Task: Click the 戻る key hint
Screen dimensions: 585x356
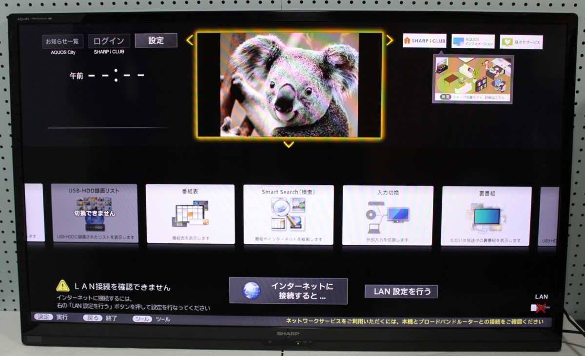Action: 93,318
